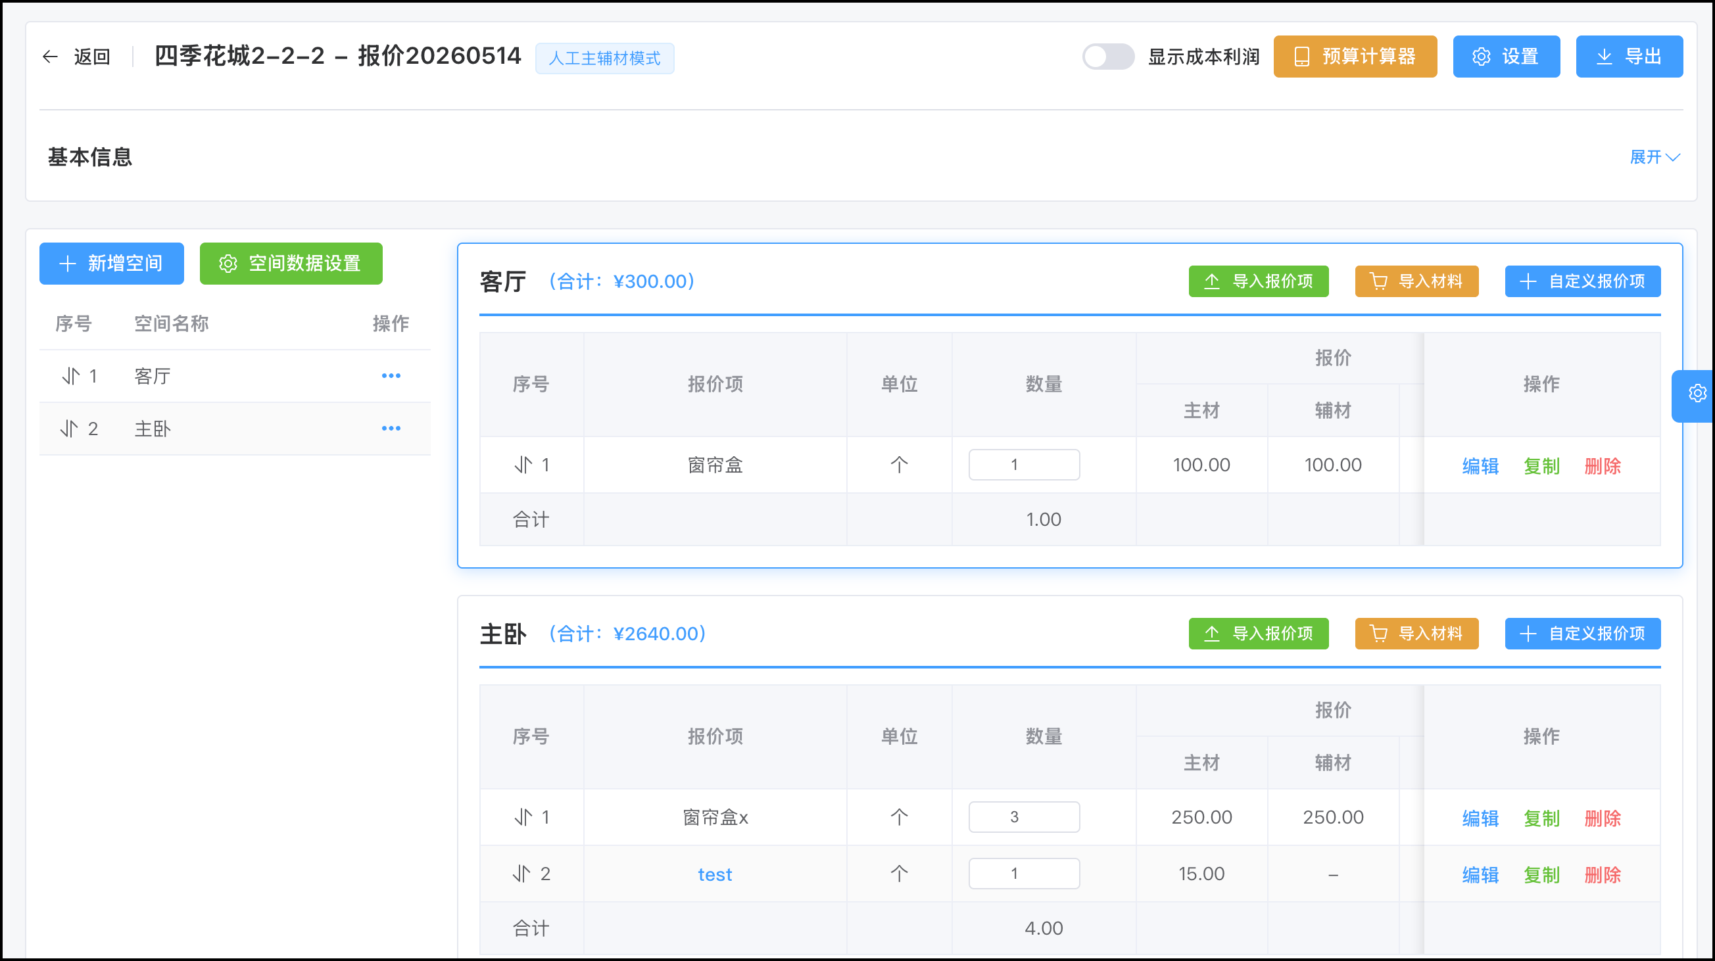Click the back arrow icon

point(50,57)
